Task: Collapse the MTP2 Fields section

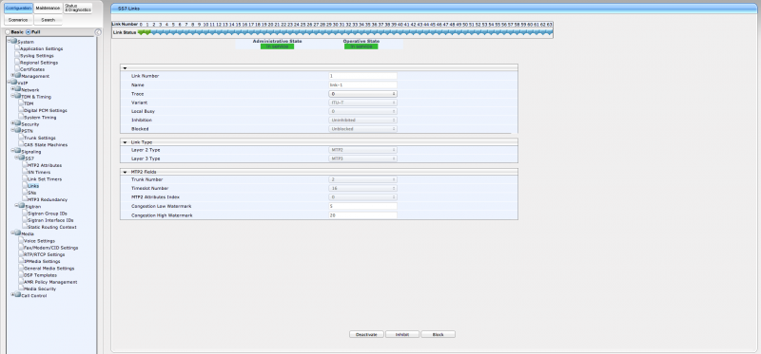Action: (125, 172)
